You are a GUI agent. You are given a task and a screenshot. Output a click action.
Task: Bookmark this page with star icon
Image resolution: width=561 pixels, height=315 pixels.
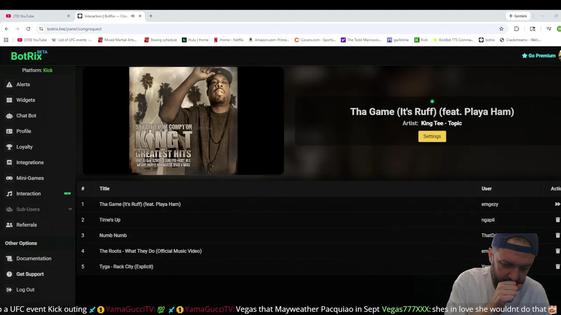(x=501, y=29)
